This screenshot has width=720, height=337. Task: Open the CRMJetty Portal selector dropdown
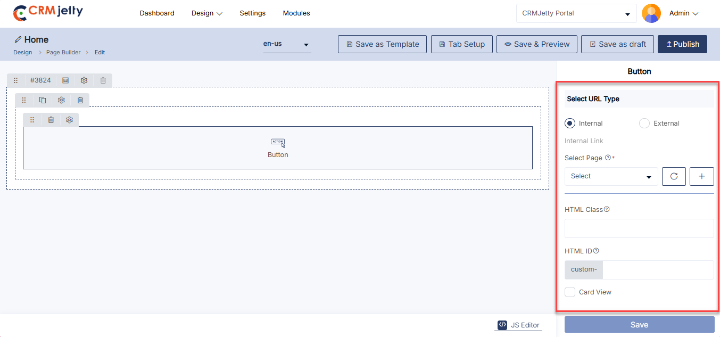(576, 13)
